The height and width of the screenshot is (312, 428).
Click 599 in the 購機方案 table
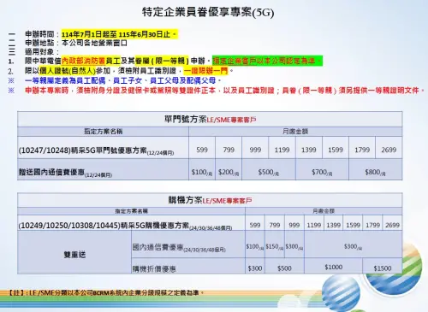(x=255, y=225)
